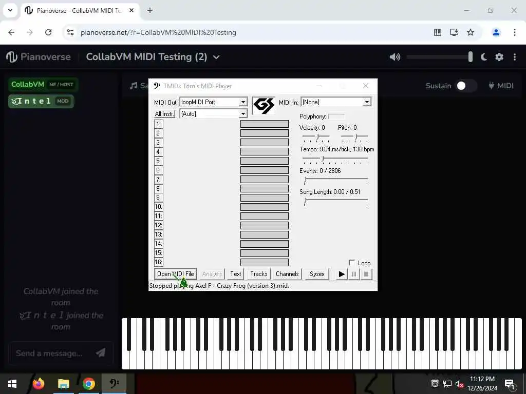Open MIDI In [None] dropdown

point(367,102)
